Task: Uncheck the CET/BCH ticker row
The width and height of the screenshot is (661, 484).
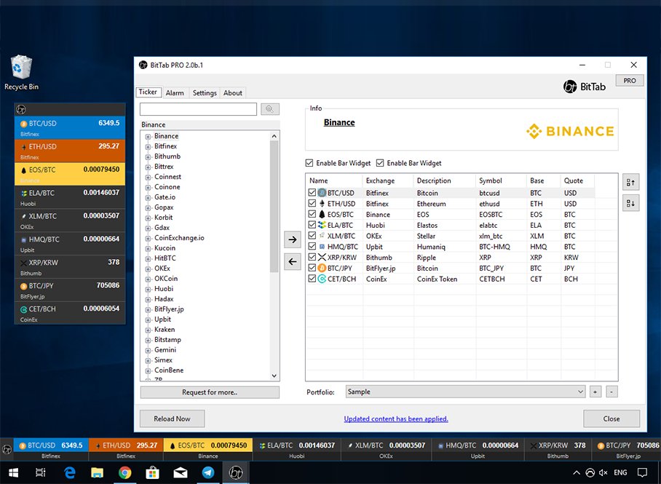Action: point(312,279)
